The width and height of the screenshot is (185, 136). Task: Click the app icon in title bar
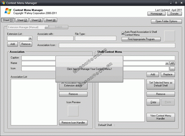(3, 3)
